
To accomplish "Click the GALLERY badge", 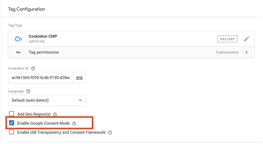I will tap(227, 39).
